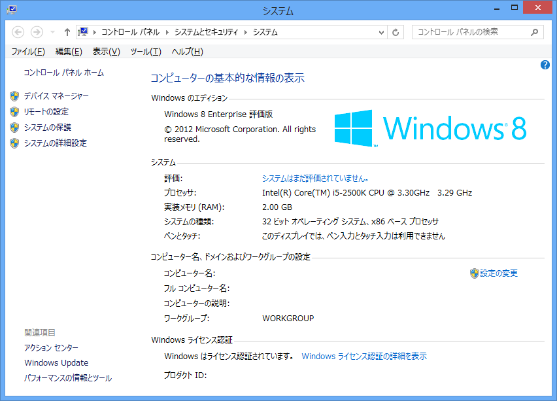
Task: Select システムとセキュリティ in the breadcrumb
Action: point(206,32)
